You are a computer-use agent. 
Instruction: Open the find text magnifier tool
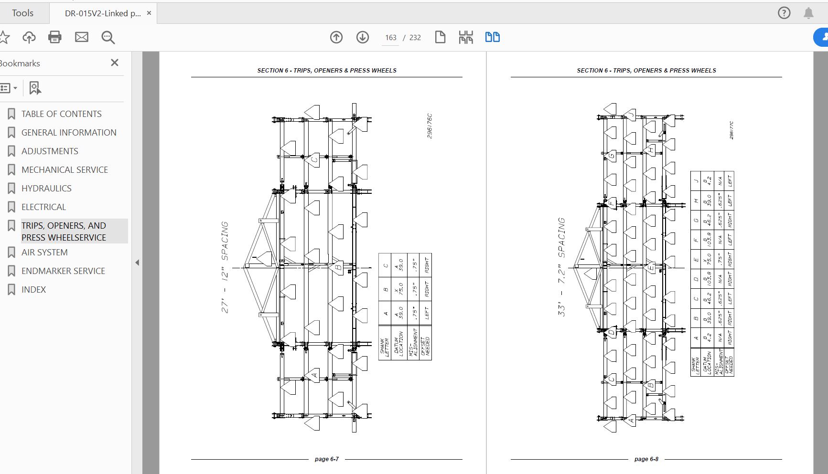(x=108, y=37)
